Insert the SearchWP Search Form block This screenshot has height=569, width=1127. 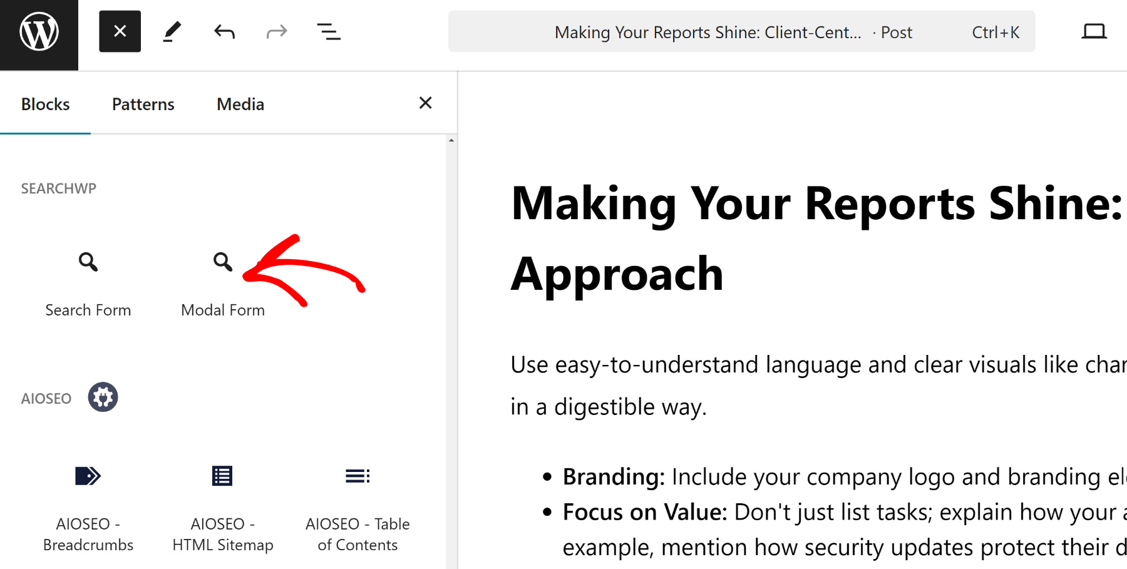coord(88,282)
